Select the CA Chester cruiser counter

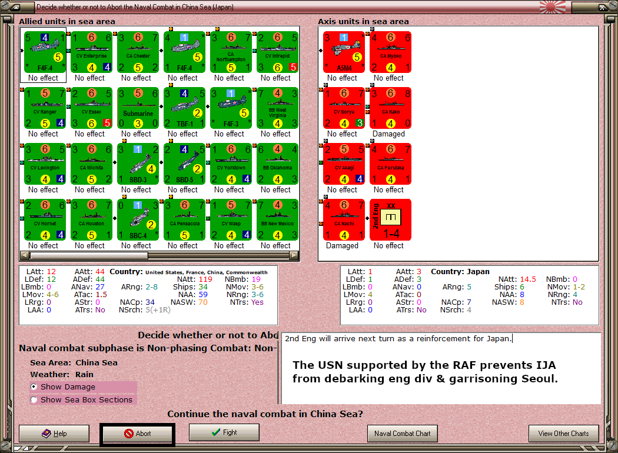point(138,52)
